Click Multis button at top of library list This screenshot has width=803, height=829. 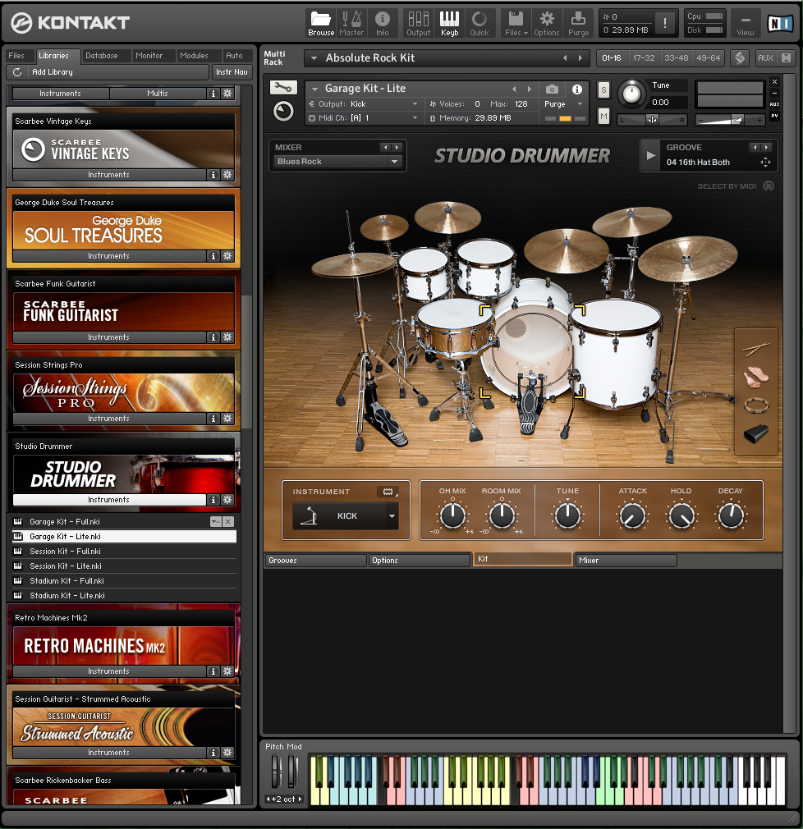point(158,94)
